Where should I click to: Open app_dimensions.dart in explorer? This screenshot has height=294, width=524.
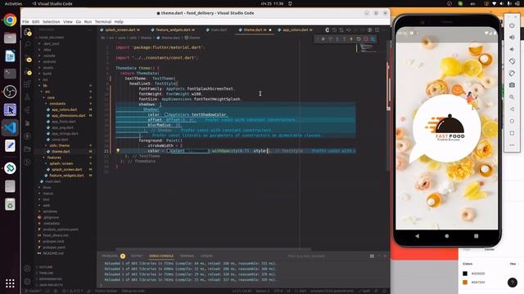click(68, 116)
